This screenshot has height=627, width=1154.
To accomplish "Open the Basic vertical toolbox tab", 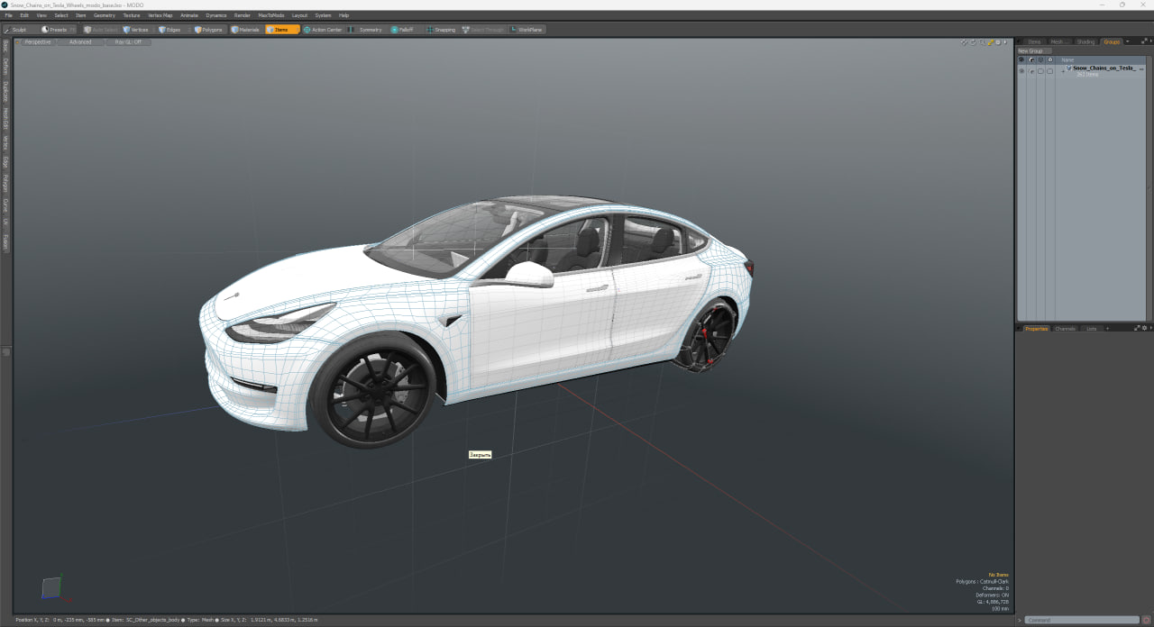I will [x=5, y=45].
